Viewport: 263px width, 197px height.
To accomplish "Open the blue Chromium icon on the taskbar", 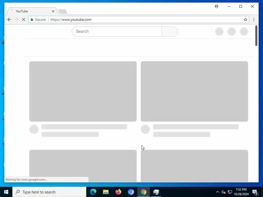I will pyautogui.click(x=131, y=192).
